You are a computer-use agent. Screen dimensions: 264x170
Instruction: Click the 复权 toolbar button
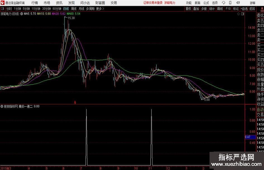point(188,9)
